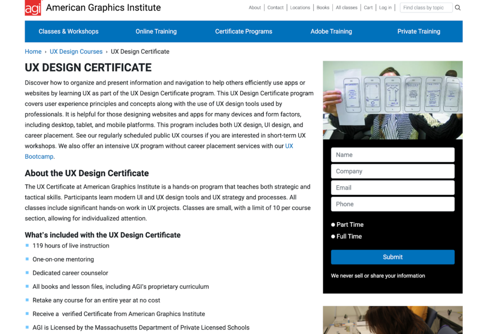Viewport: 491px width, 334px height.
Task: Click Retake any course list item
Action: [x=96, y=300]
